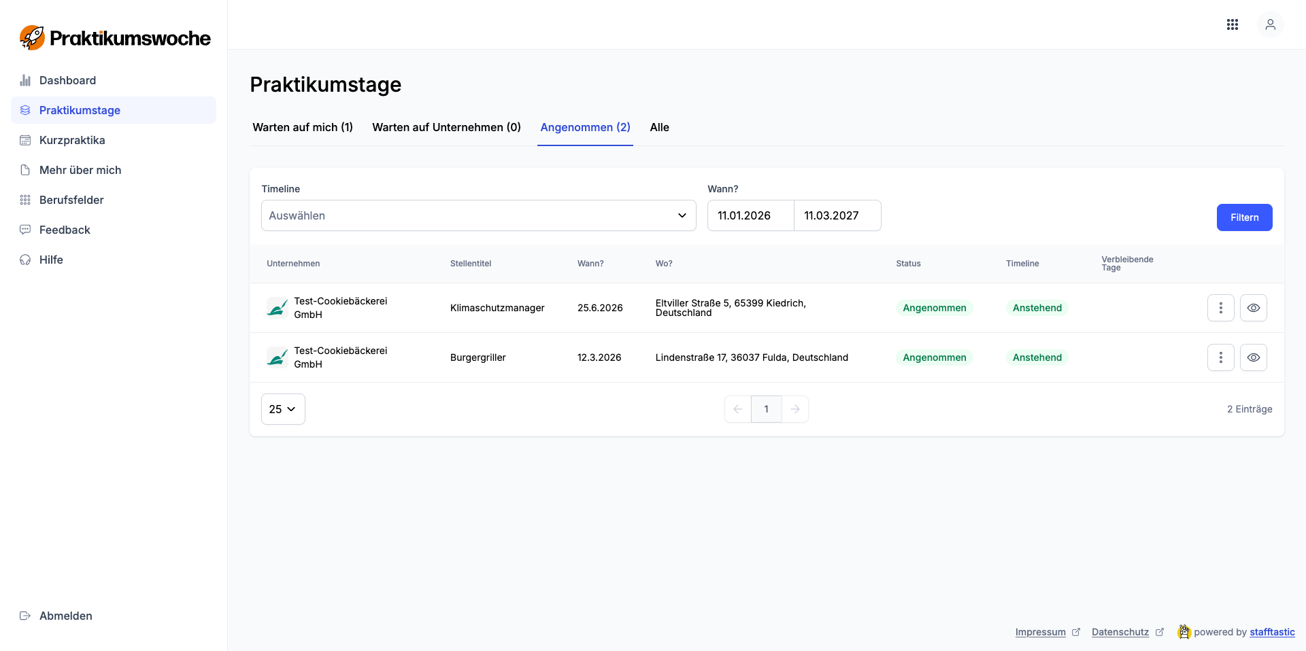View details eye icon for Burgergriller
The image size is (1306, 651).
[x=1253, y=357]
